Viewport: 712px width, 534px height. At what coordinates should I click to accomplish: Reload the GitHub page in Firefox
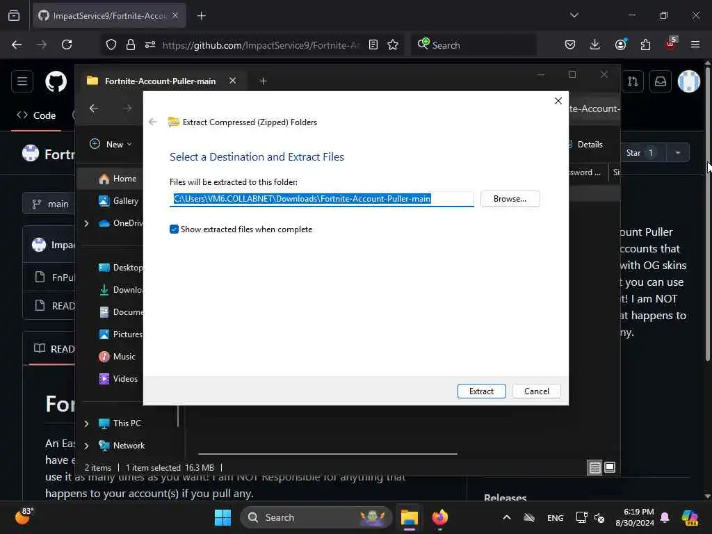(x=67, y=44)
